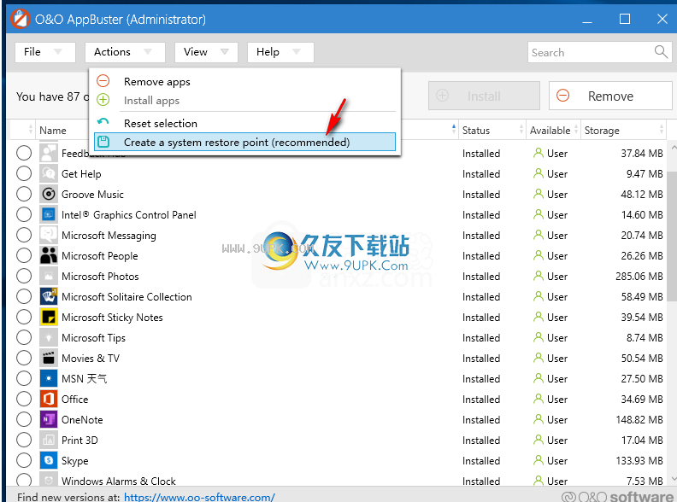677x502 pixels.
Task: Click the Microsoft Solitaire Collection icon
Action: [49, 296]
